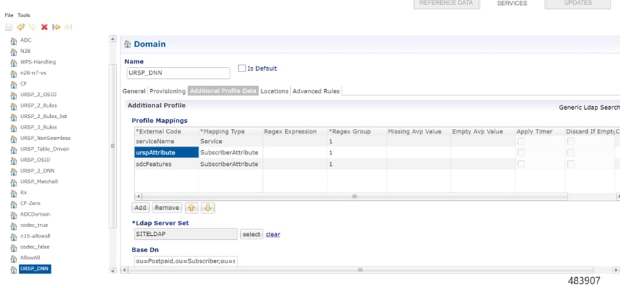Select the n15-allowall domain in the tree
The width and height of the screenshot is (627, 288).
[35, 236]
